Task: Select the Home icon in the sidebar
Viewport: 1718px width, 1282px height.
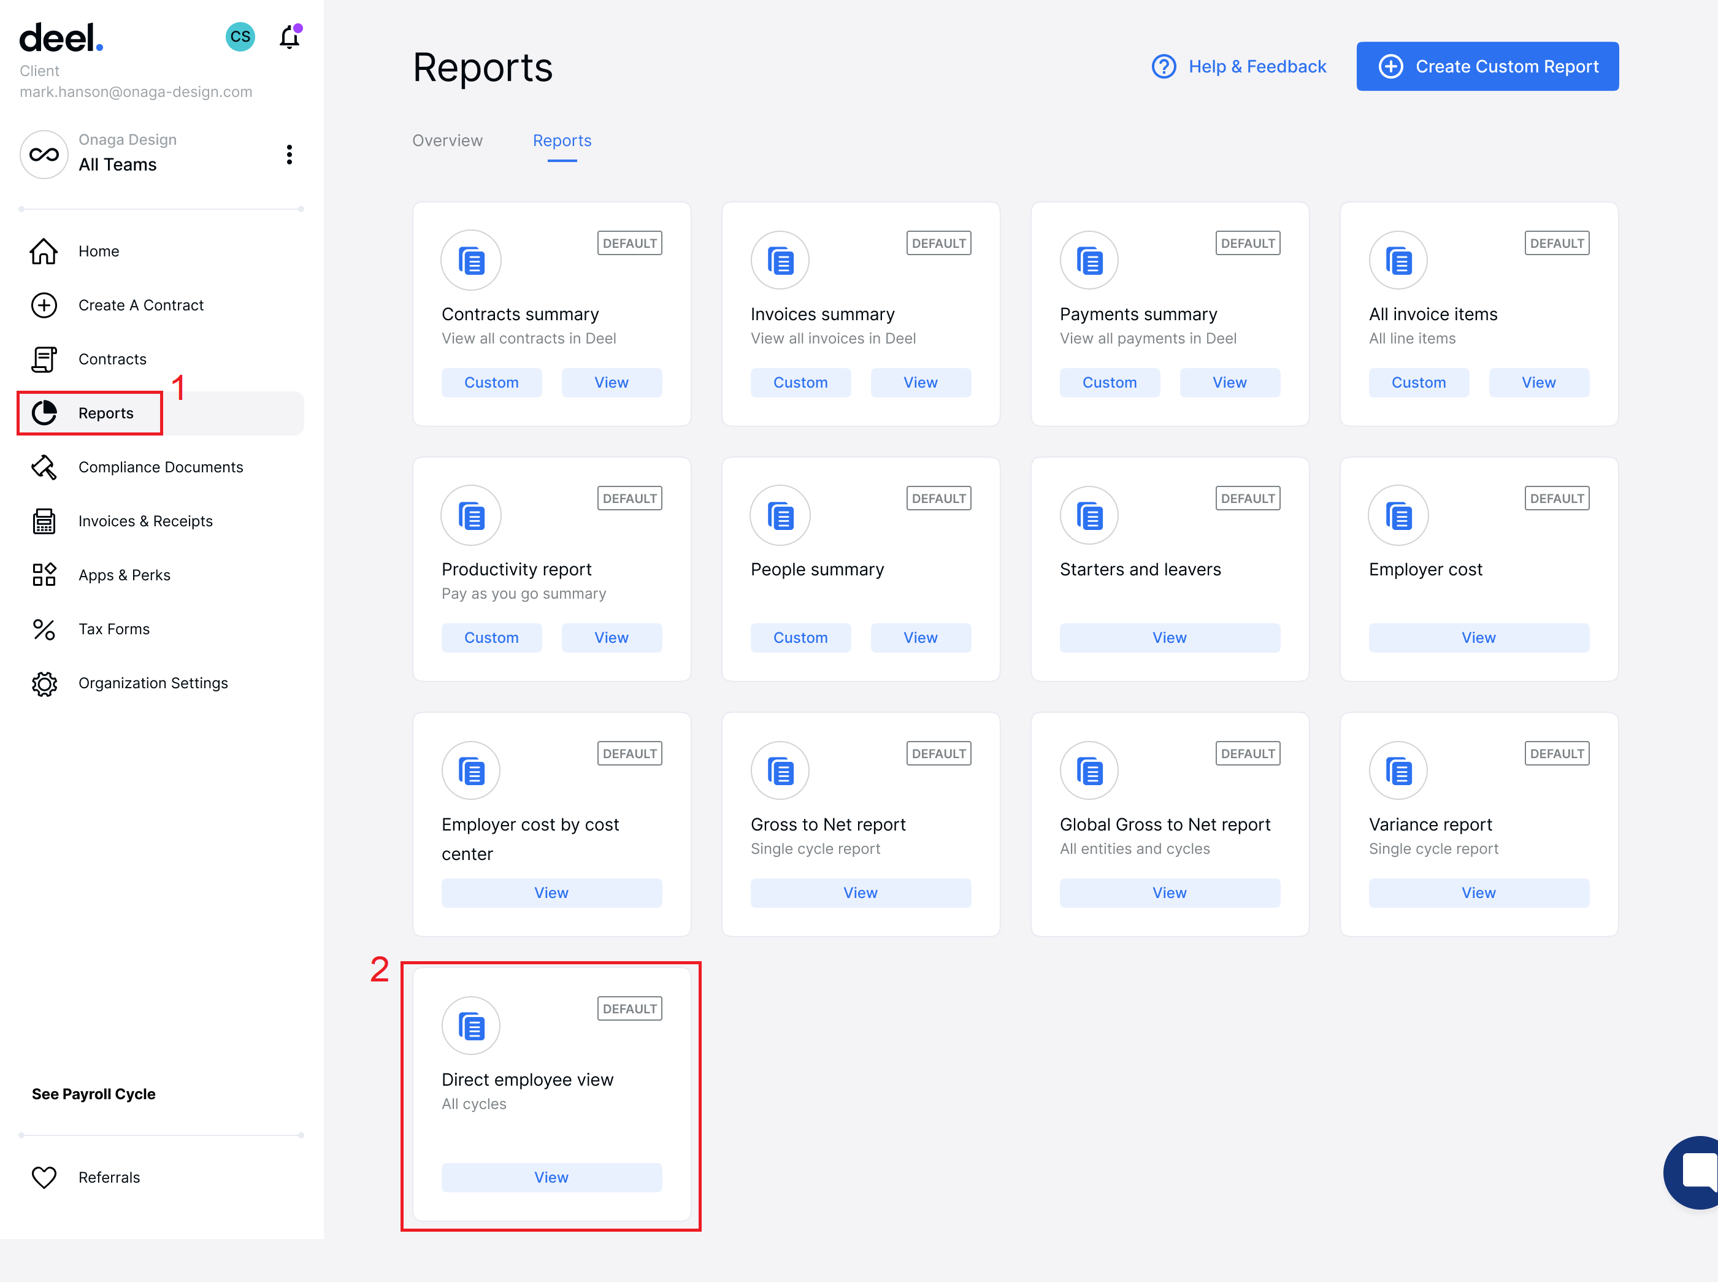Action: point(44,251)
